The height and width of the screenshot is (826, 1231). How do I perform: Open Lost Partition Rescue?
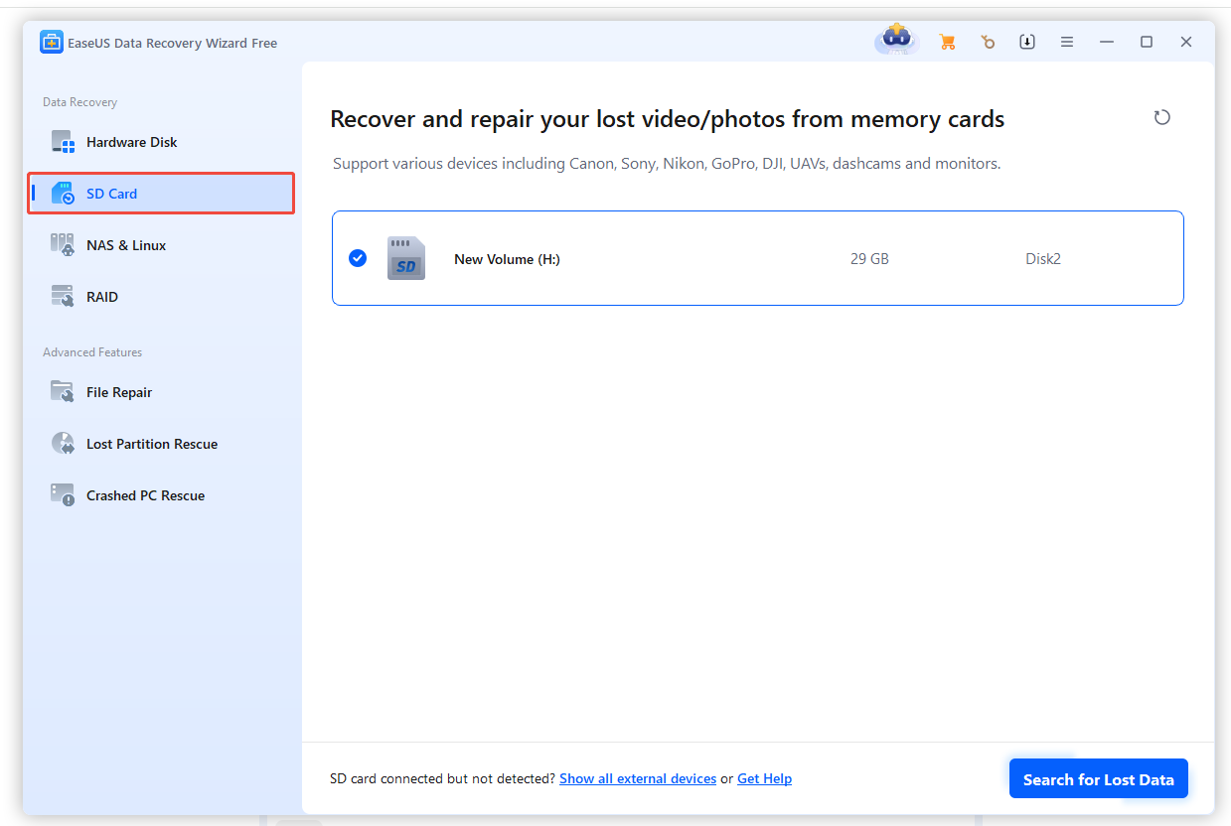(x=151, y=443)
